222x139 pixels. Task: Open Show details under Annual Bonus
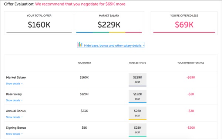(13, 117)
